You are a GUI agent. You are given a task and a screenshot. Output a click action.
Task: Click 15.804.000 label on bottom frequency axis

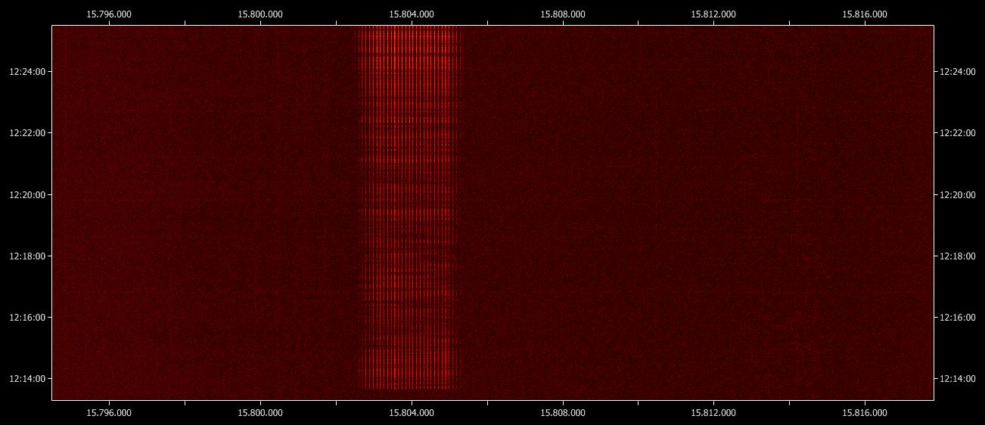[x=412, y=413]
